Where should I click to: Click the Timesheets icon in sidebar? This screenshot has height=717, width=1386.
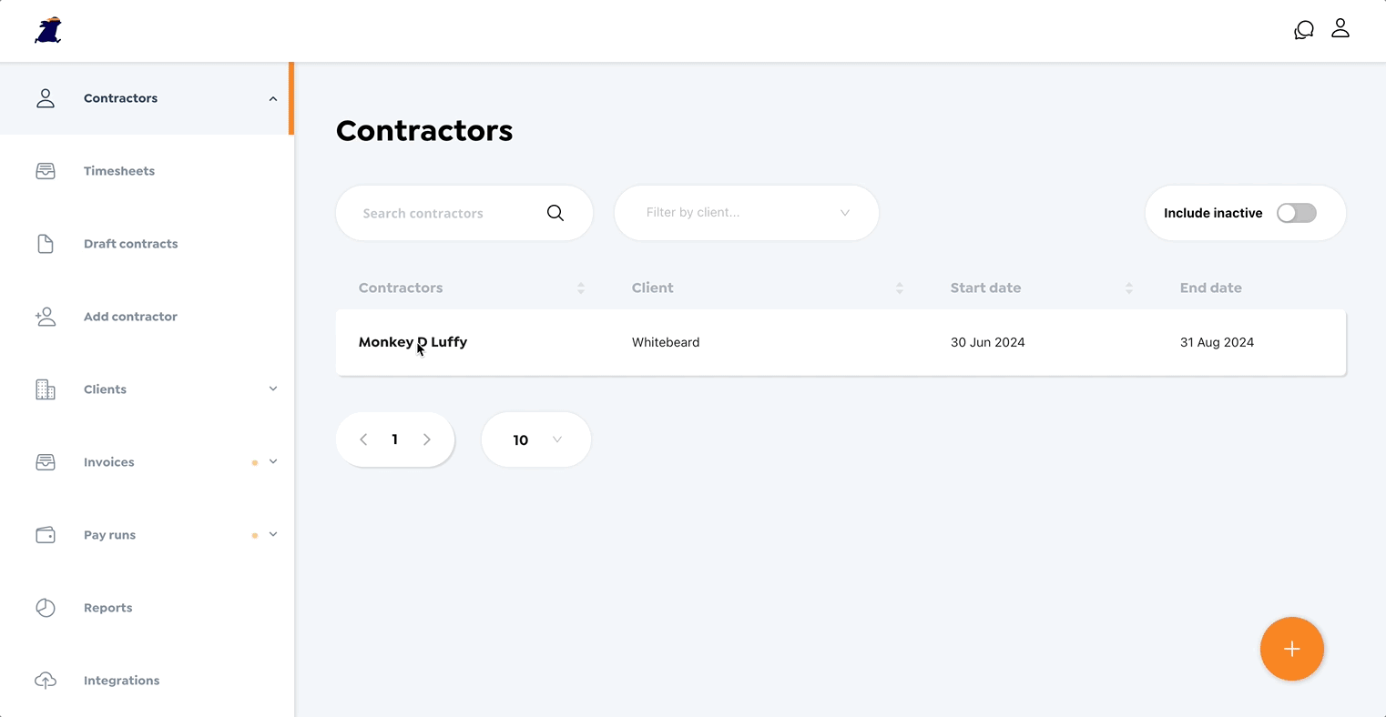(46, 170)
